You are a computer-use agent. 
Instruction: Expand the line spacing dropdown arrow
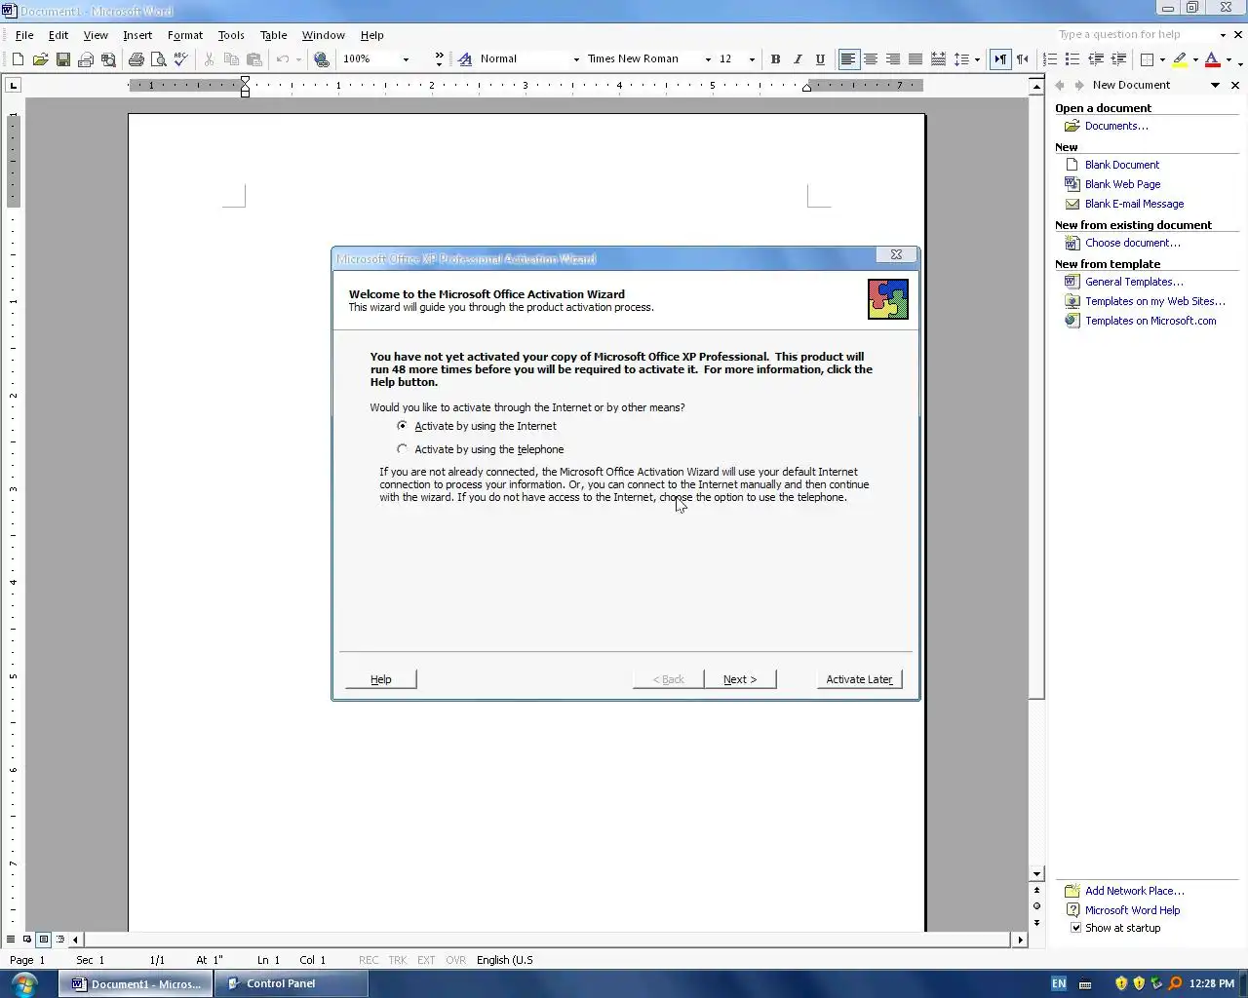[x=977, y=59]
